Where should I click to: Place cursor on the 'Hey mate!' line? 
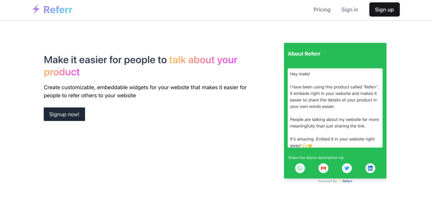(300, 74)
